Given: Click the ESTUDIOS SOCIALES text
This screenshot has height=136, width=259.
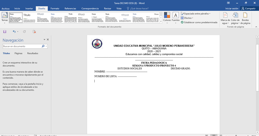Looking at the screenshot, I should [130, 69].
